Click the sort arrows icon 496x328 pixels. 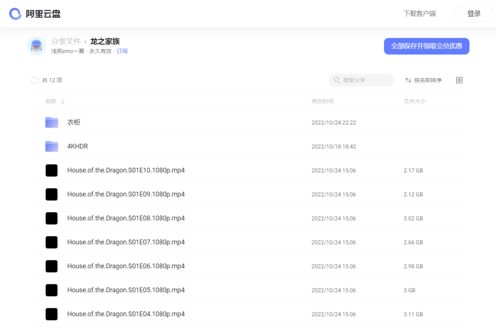pos(408,80)
